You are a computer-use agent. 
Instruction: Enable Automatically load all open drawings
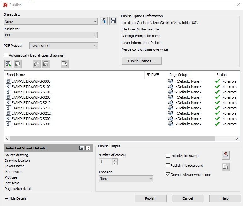(6, 55)
